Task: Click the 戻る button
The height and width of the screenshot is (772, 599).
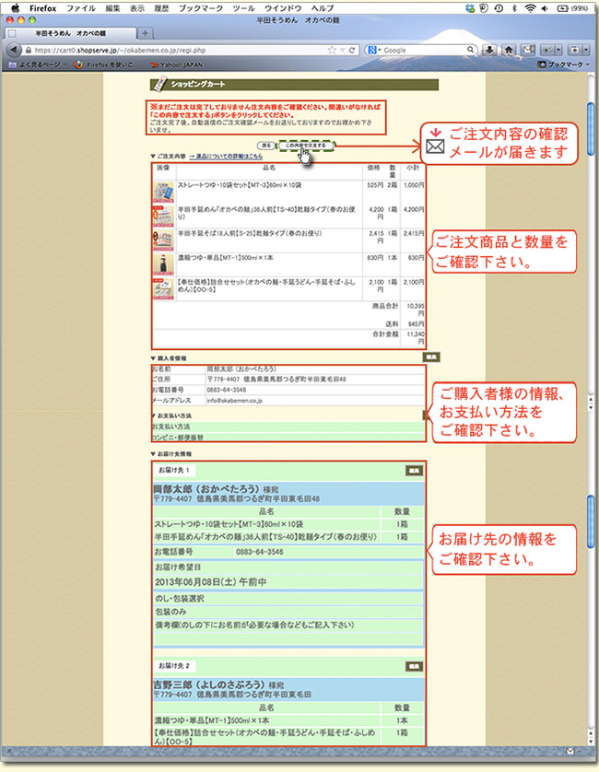Action: click(x=265, y=146)
